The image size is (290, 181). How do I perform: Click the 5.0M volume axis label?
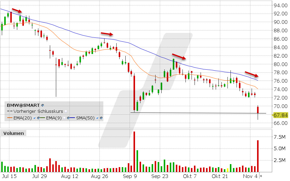(x=280, y=148)
